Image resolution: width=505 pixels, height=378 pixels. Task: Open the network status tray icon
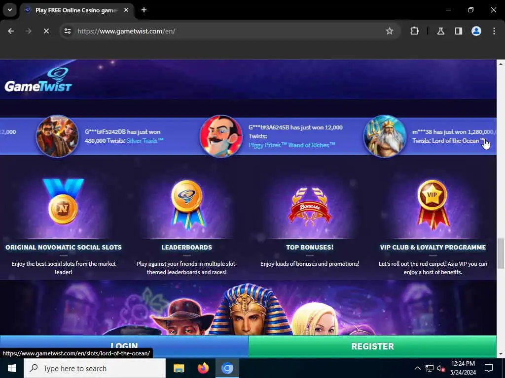(430, 368)
